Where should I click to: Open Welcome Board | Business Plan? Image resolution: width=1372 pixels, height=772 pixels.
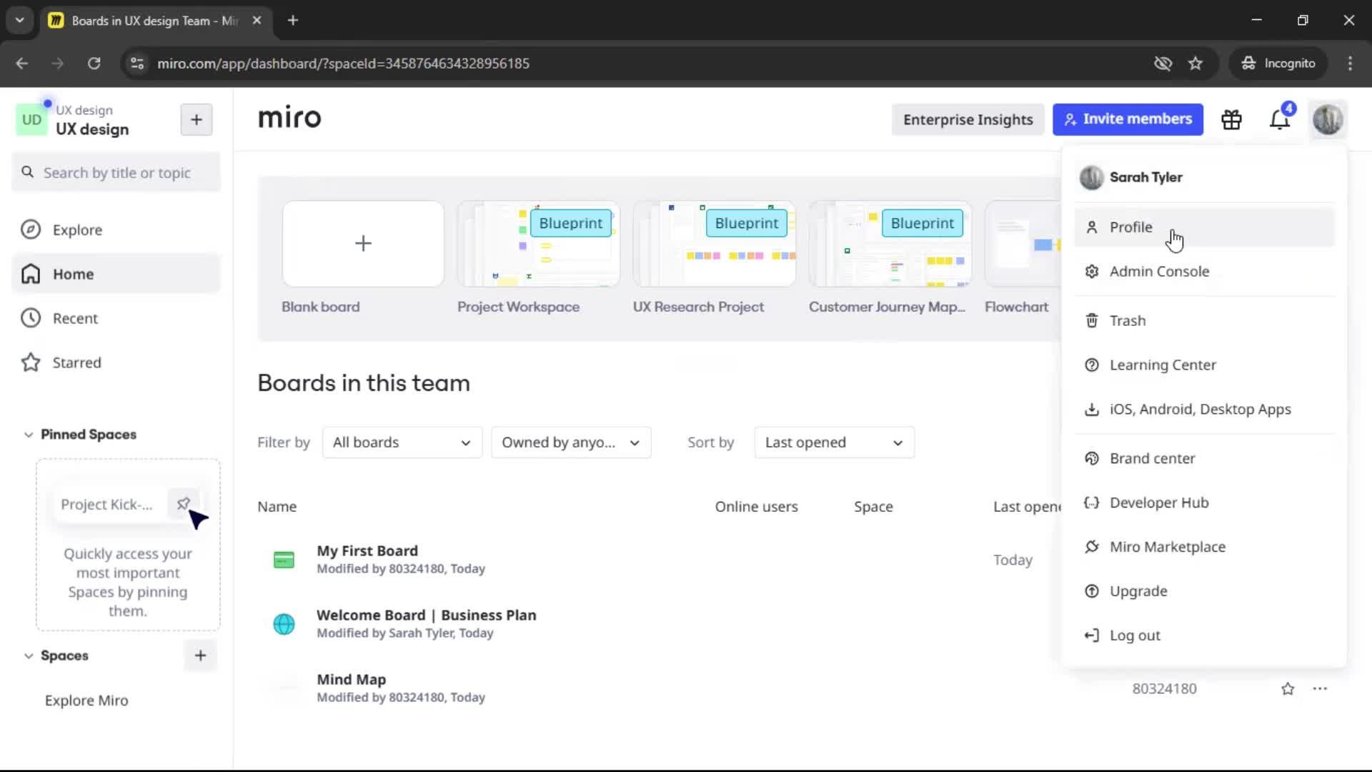coord(427,615)
